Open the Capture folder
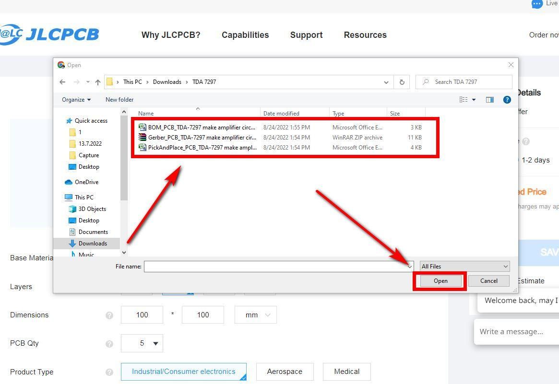 click(x=84, y=155)
